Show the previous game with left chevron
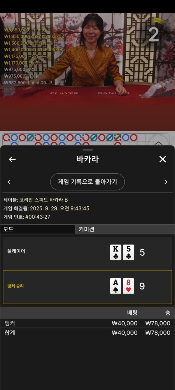This screenshot has width=175, height=390. pyautogui.click(x=9, y=182)
